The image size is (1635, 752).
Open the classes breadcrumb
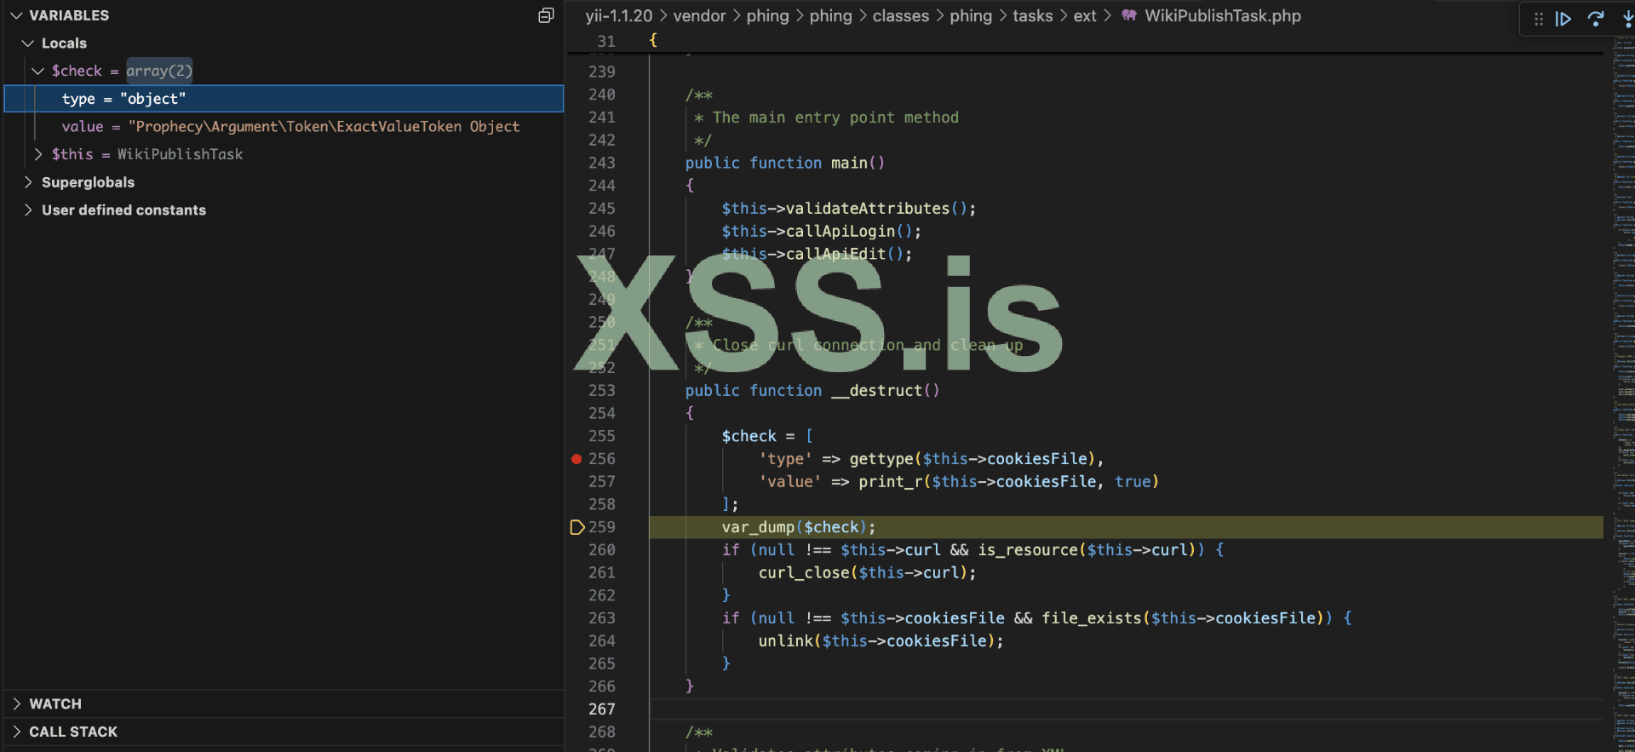(x=901, y=16)
